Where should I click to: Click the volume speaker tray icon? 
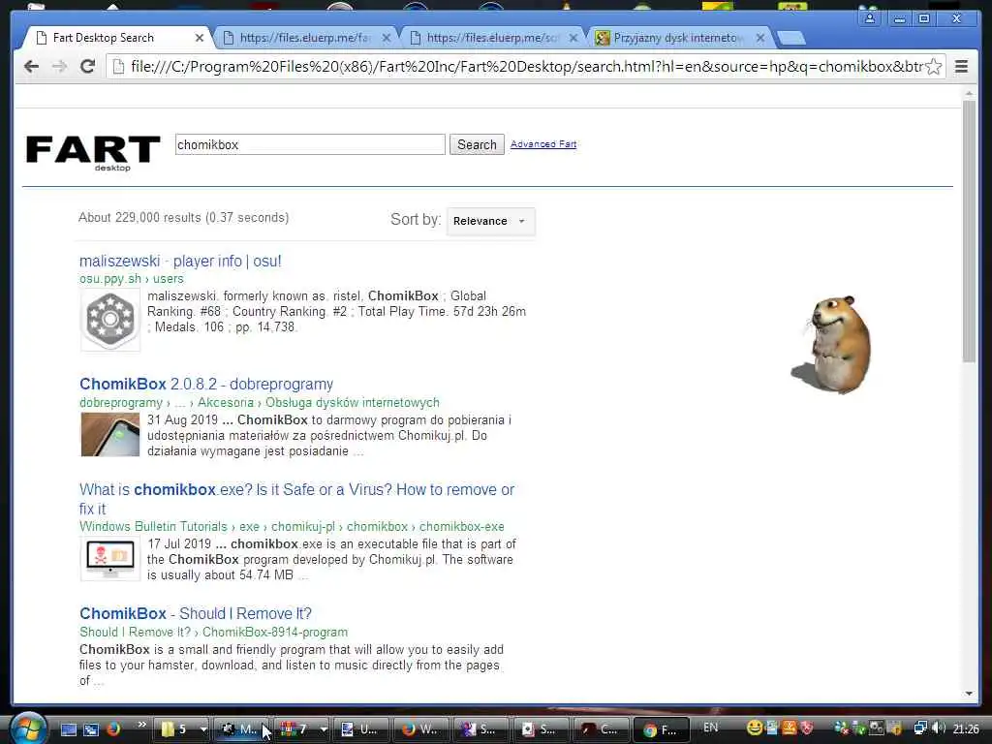(x=939, y=728)
